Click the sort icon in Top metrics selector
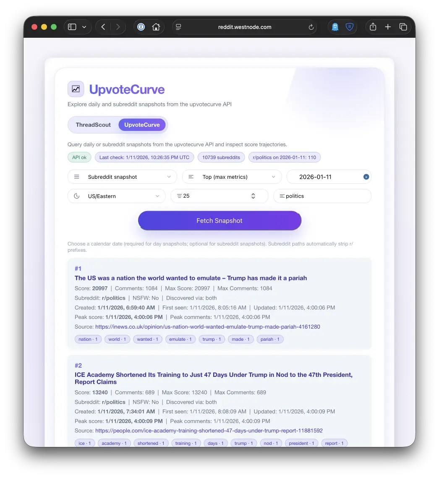 pyautogui.click(x=191, y=177)
